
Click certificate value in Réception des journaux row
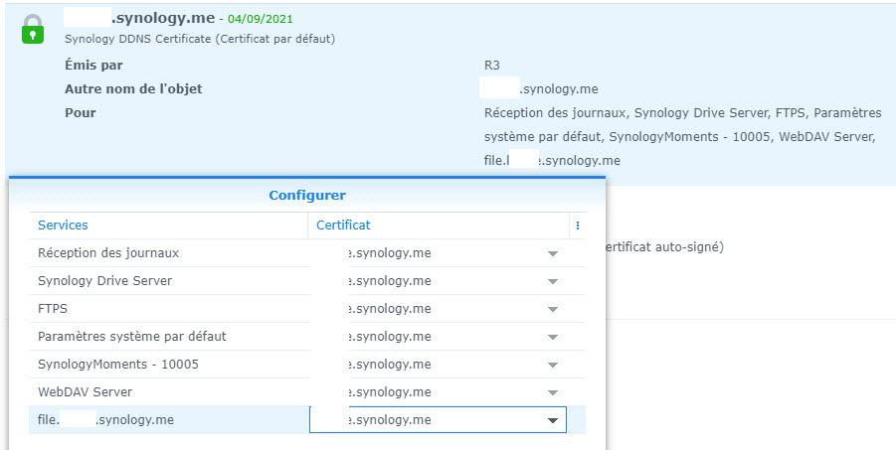pyautogui.click(x=390, y=253)
